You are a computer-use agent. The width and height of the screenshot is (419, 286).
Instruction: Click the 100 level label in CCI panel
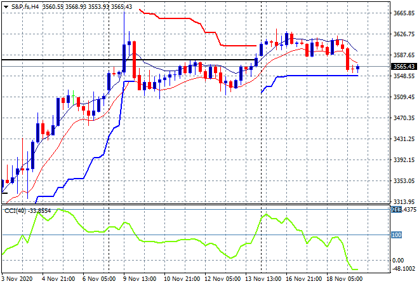pyautogui.click(x=396, y=235)
